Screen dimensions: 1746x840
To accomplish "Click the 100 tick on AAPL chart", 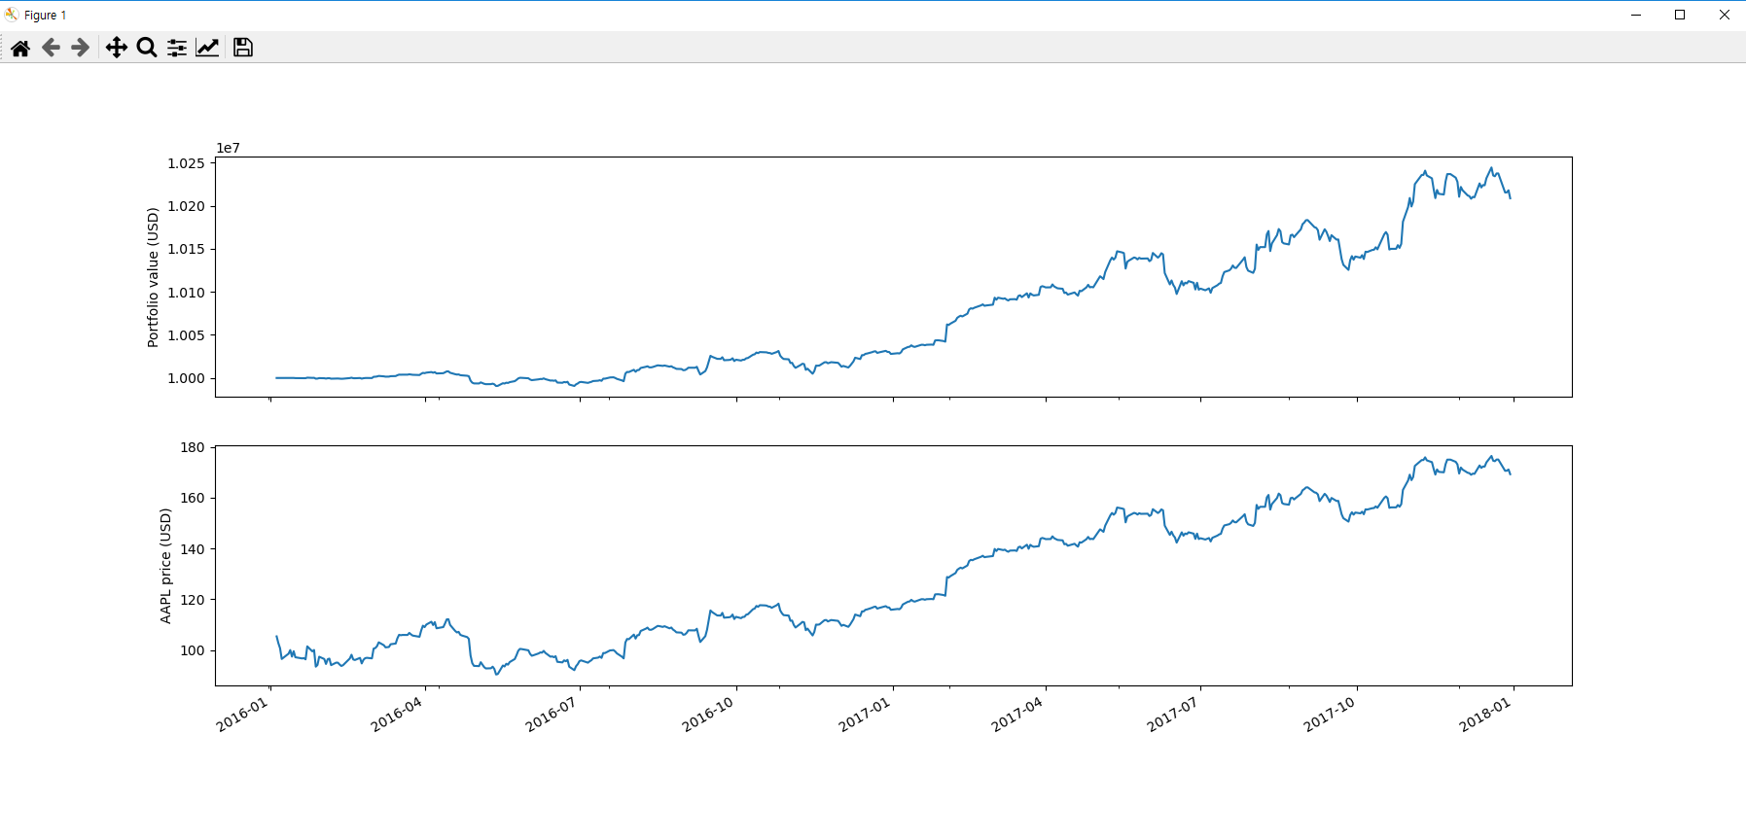I will tap(193, 650).
